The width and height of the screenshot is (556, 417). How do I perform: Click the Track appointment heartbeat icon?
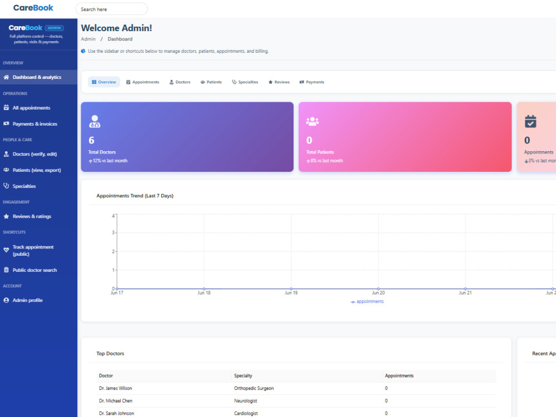point(6,250)
